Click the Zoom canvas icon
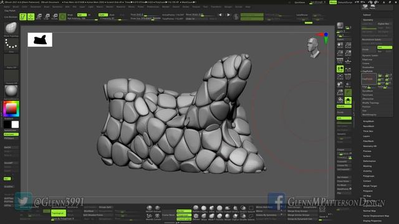 [x=340, y=53]
